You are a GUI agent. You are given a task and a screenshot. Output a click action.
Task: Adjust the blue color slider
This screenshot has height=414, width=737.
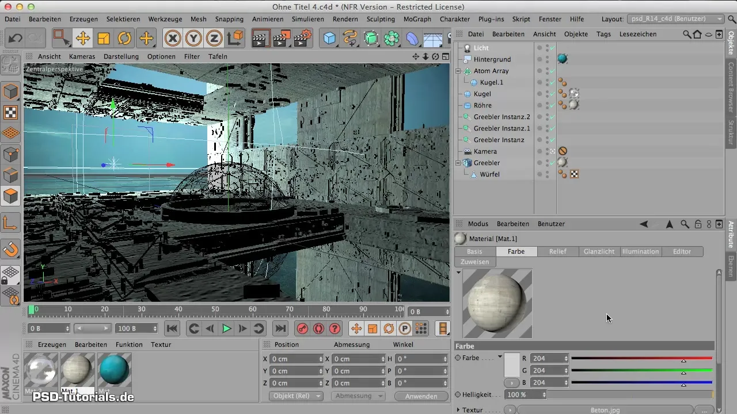pos(641,382)
